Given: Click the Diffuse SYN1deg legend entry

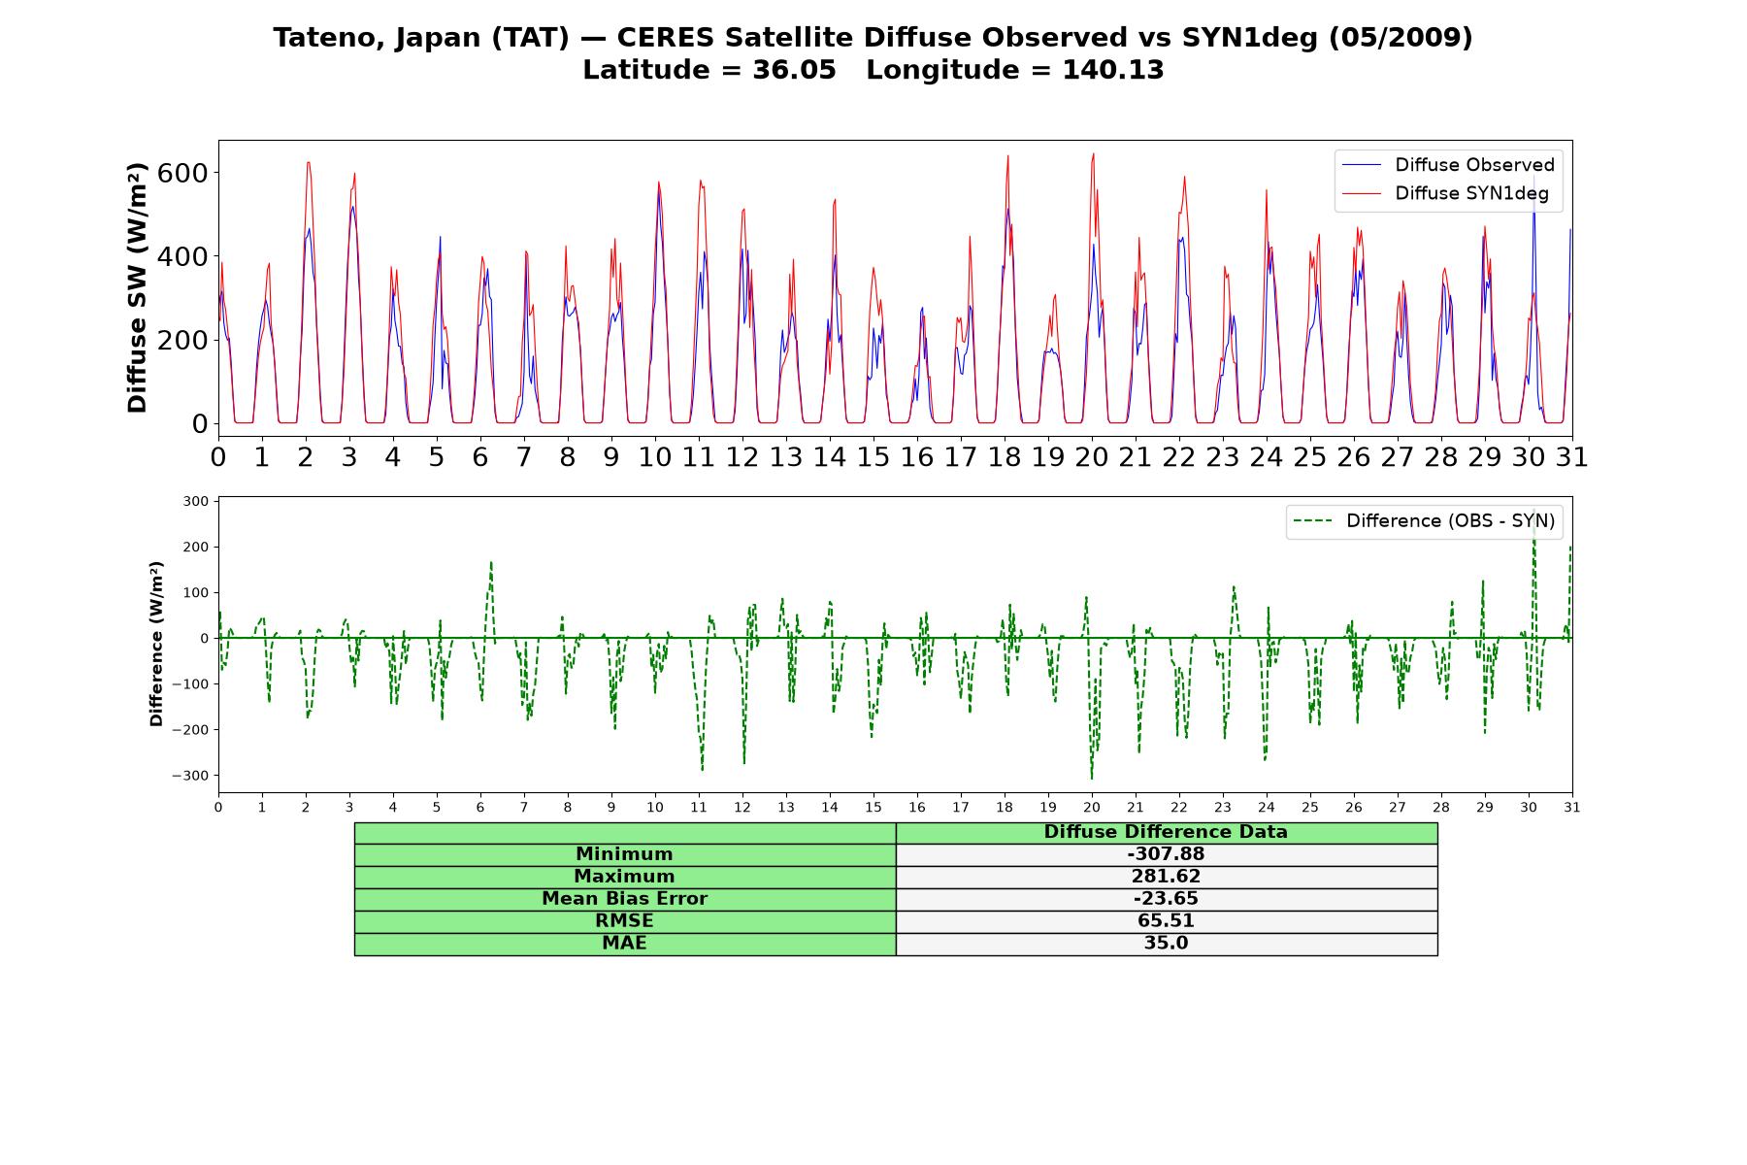Looking at the screenshot, I should click(1445, 193).
